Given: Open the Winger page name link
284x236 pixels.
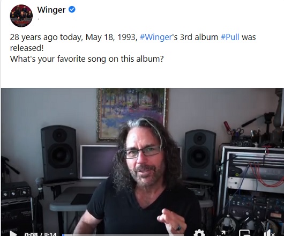Looking at the screenshot, I should pos(51,10).
